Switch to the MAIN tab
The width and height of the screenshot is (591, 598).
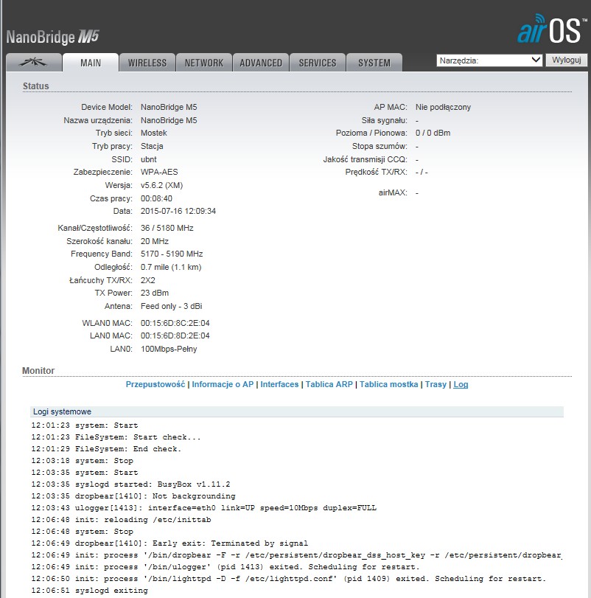point(91,63)
